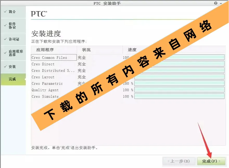Open the 软件协议 step in sidebar
Viewport: 229px width, 168px height.
tap(13, 26)
